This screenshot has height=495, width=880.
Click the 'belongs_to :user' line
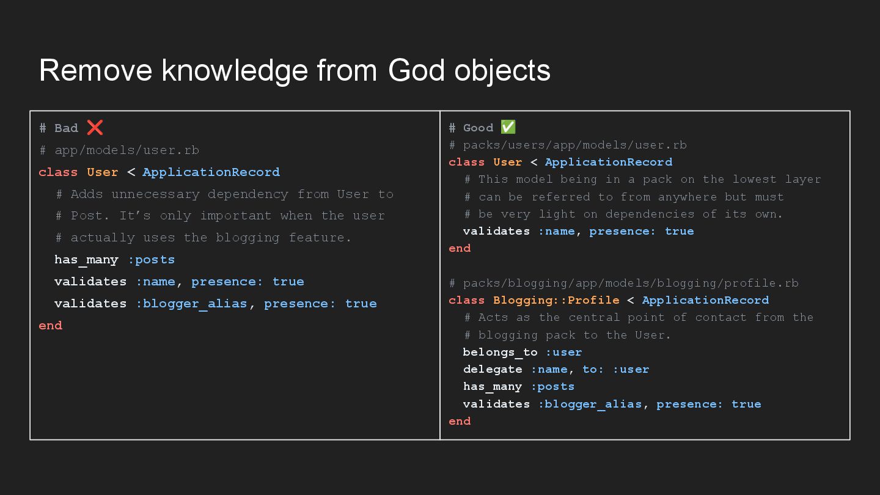click(x=522, y=352)
